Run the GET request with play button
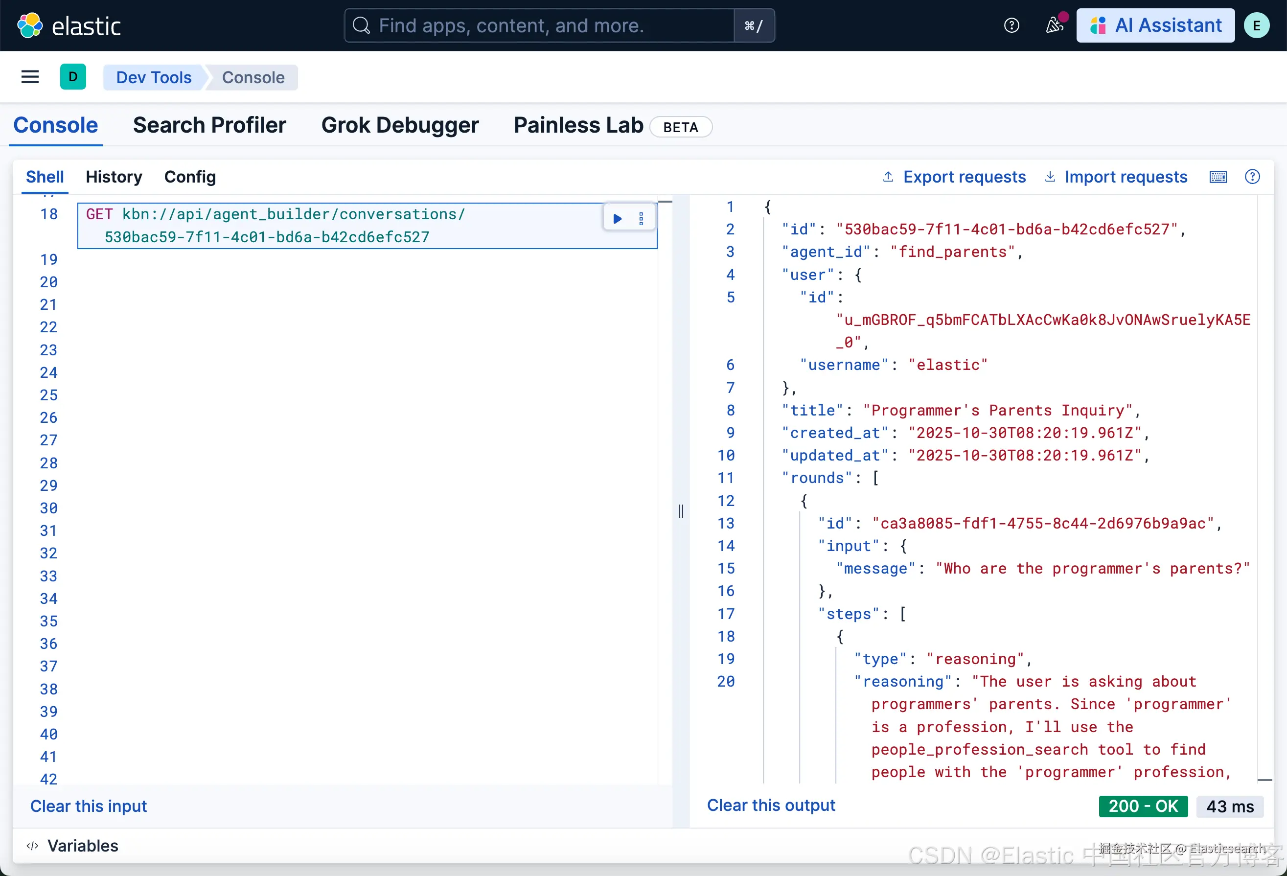1287x876 pixels. click(618, 219)
